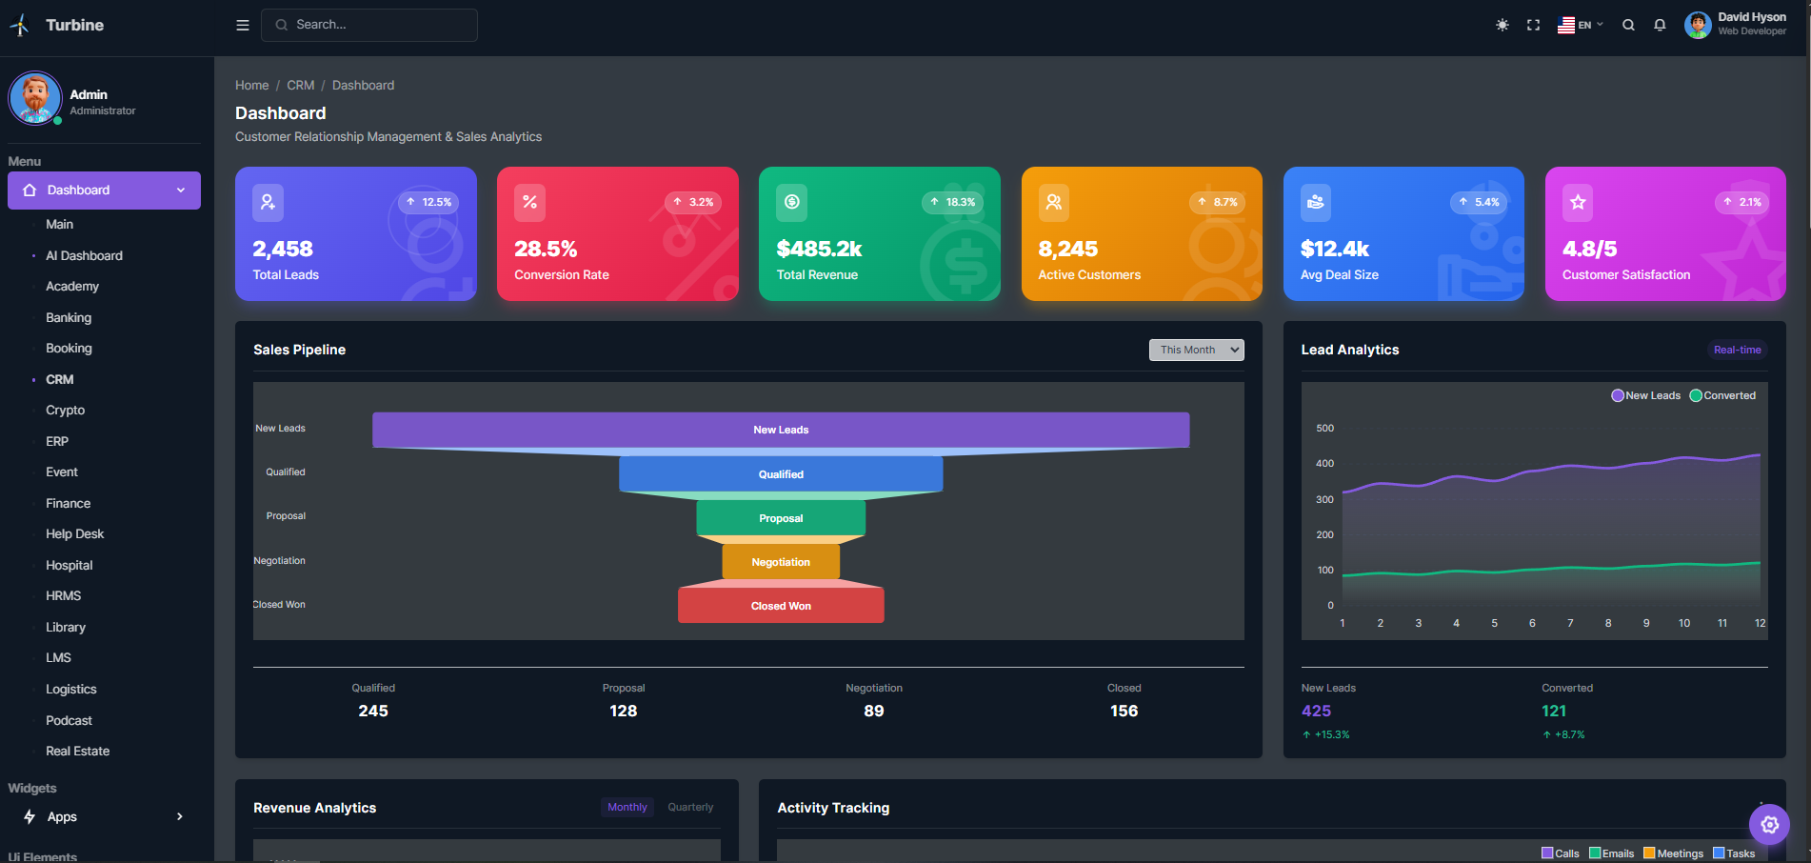Open search with the magnifier icon
This screenshot has height=863, width=1811.
[1628, 25]
